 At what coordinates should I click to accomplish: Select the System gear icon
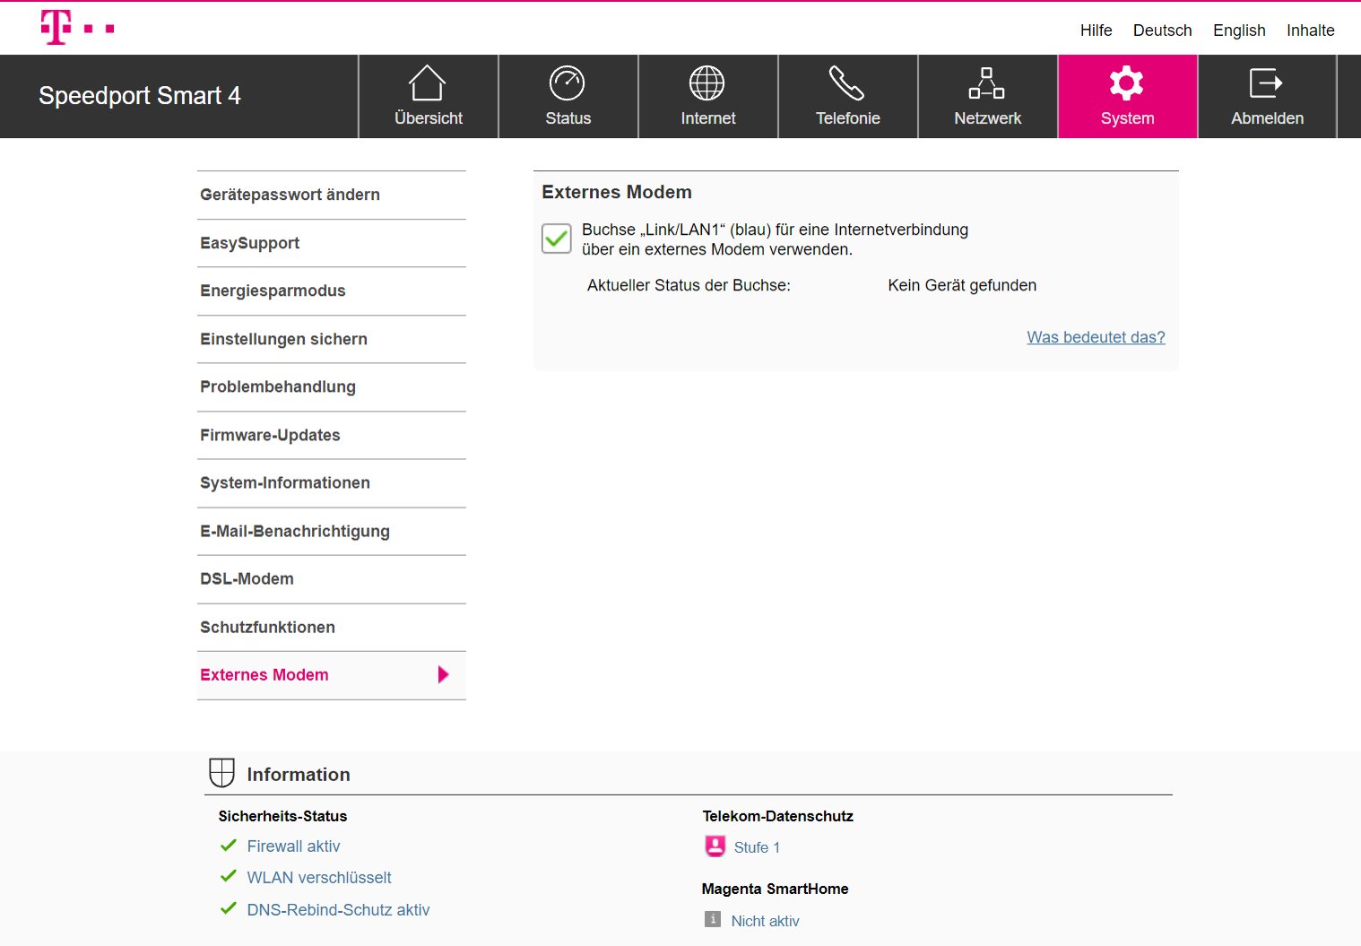[x=1127, y=83]
